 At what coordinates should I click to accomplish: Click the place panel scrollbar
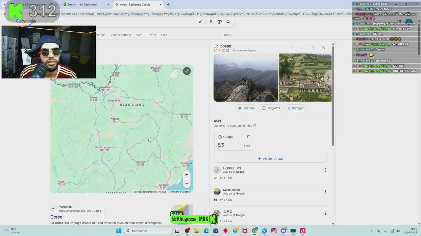pyautogui.click(x=333, y=96)
